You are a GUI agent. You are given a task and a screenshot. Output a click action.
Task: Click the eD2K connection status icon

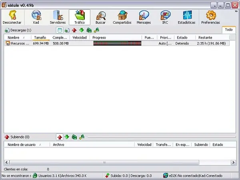[166, 176]
